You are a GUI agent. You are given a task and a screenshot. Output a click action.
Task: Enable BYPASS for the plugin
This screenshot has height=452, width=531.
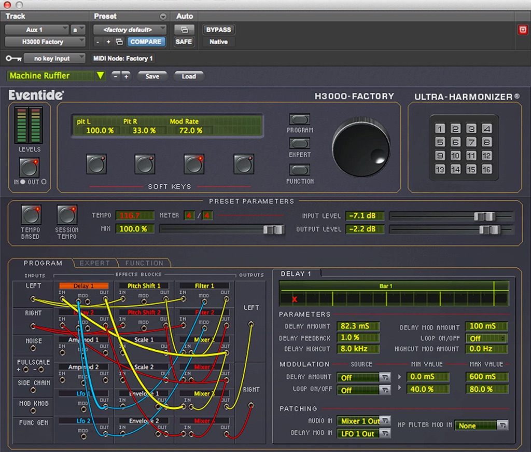click(x=218, y=30)
